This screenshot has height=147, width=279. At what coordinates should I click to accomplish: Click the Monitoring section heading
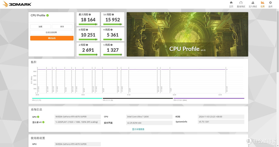pos(34,62)
